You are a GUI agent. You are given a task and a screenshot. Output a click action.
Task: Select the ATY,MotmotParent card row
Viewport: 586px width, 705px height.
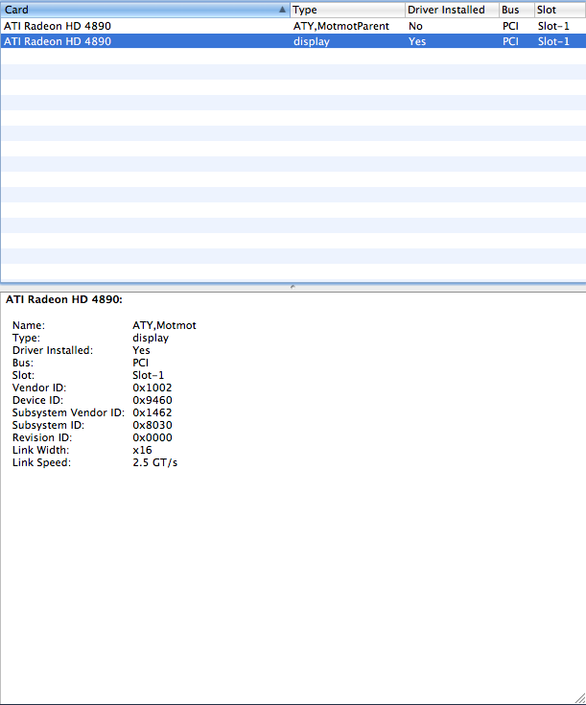pos(293,26)
